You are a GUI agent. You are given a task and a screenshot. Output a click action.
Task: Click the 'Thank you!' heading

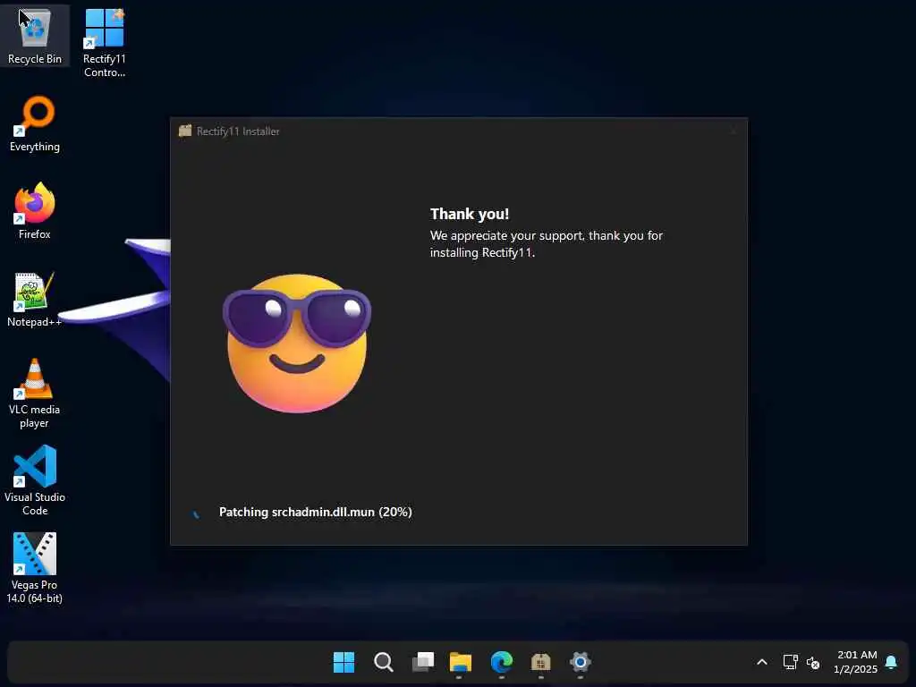[x=470, y=214]
